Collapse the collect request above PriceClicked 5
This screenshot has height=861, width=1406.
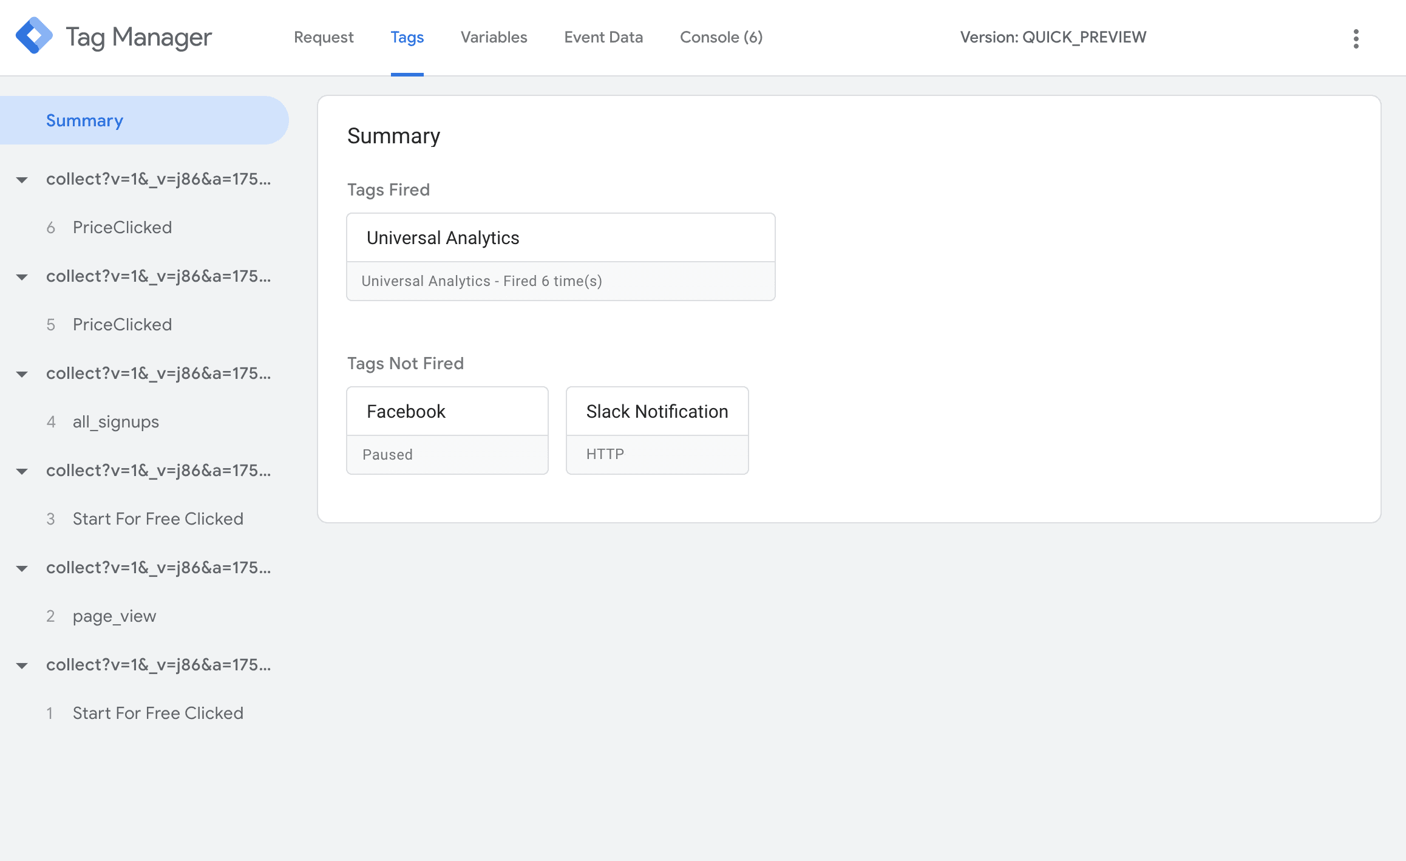tap(22, 277)
